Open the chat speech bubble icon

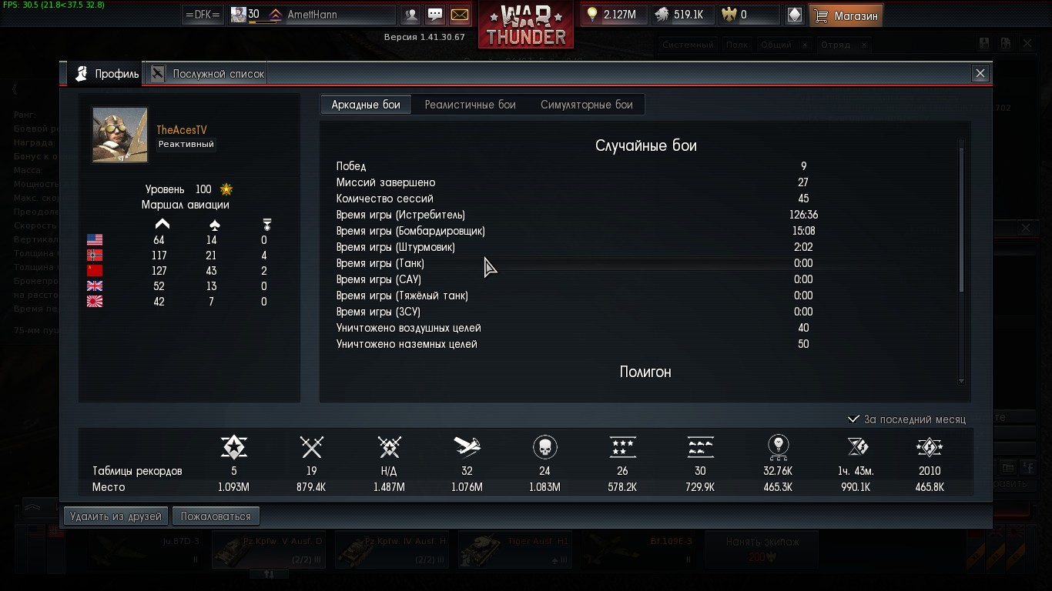click(435, 15)
